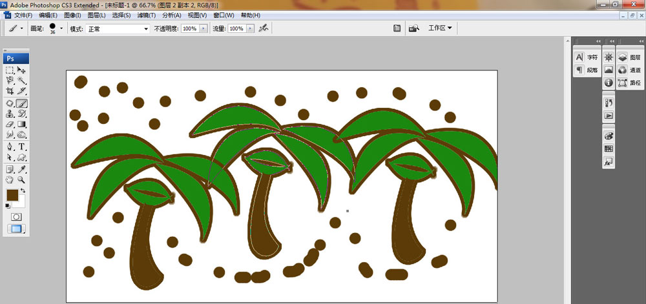646x304 pixels.
Task: Activate the Pen tool
Action: tap(10, 147)
